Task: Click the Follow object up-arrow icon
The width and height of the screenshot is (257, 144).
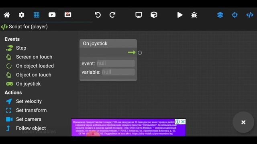Action: (x=8, y=128)
